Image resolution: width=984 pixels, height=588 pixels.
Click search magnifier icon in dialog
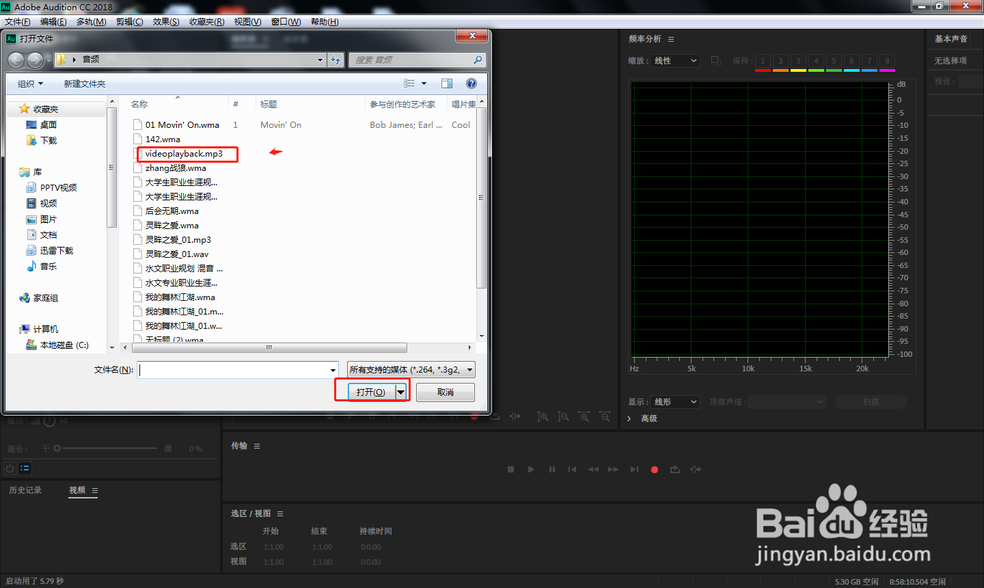(478, 60)
